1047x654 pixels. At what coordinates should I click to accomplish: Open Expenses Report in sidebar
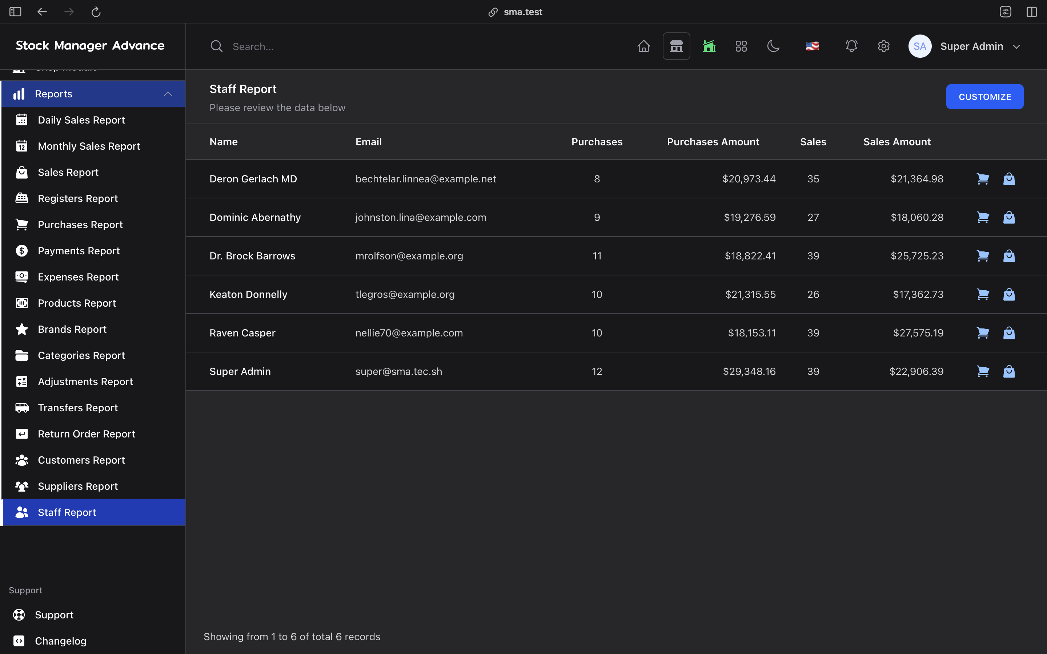93,277
